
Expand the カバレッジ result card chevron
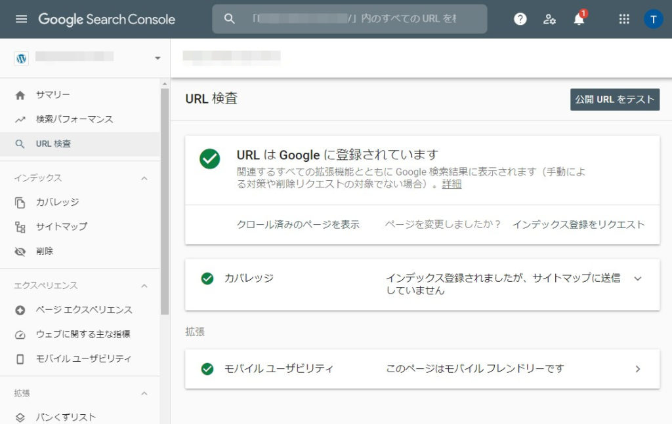click(637, 279)
